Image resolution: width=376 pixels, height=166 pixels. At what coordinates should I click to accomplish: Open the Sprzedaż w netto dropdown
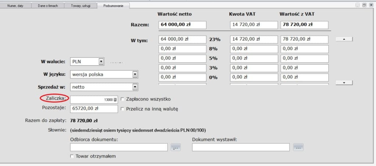coord(135,87)
